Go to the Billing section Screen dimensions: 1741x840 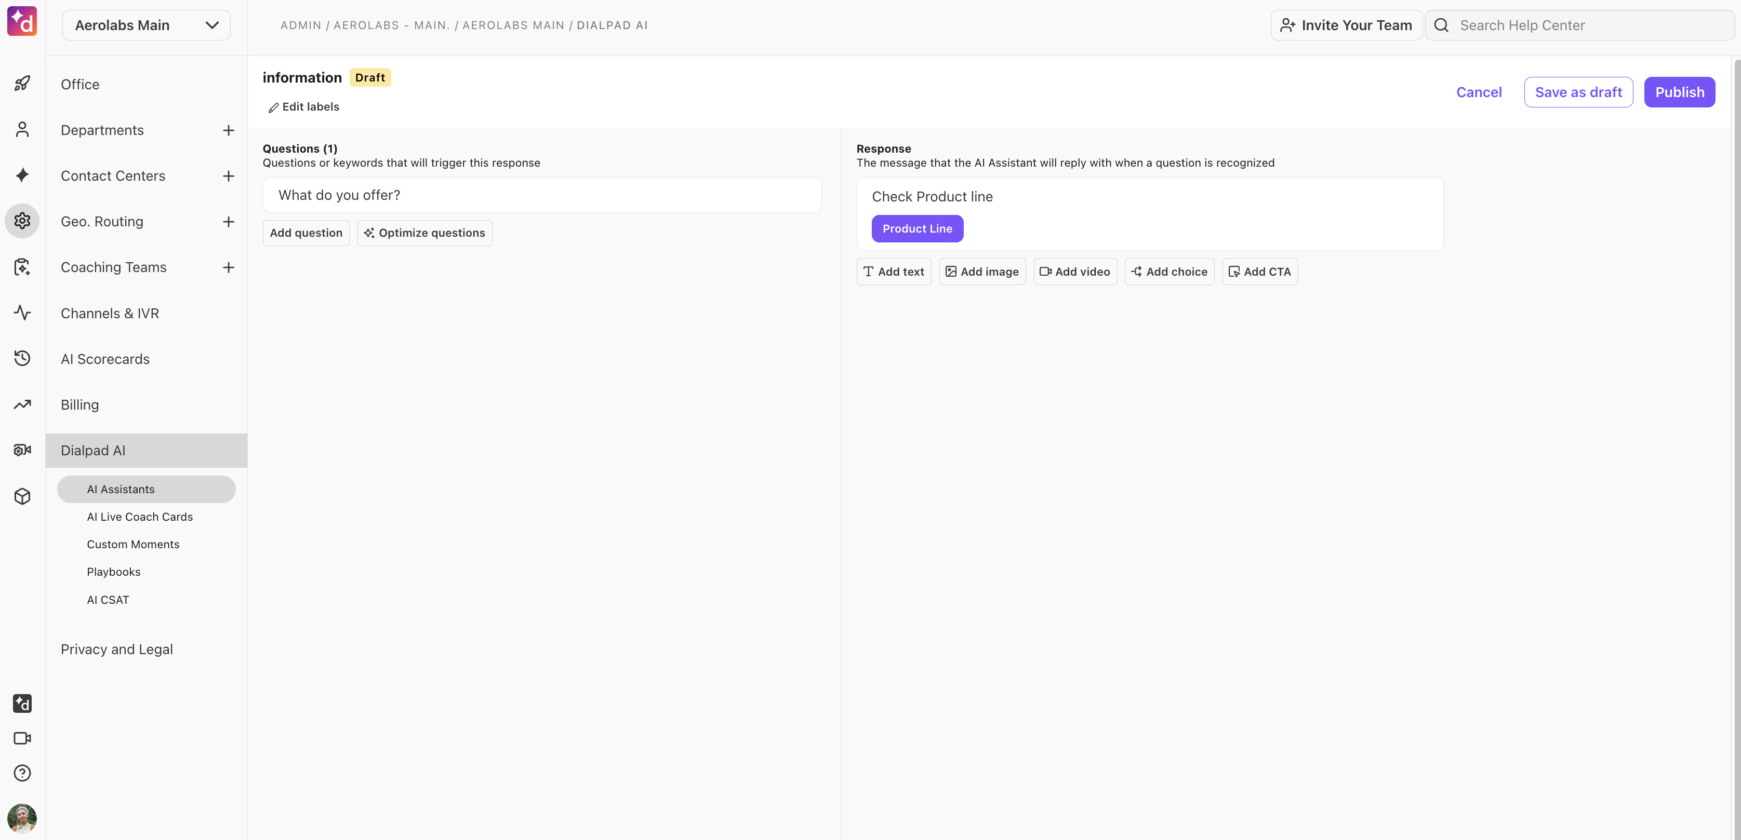click(x=80, y=404)
